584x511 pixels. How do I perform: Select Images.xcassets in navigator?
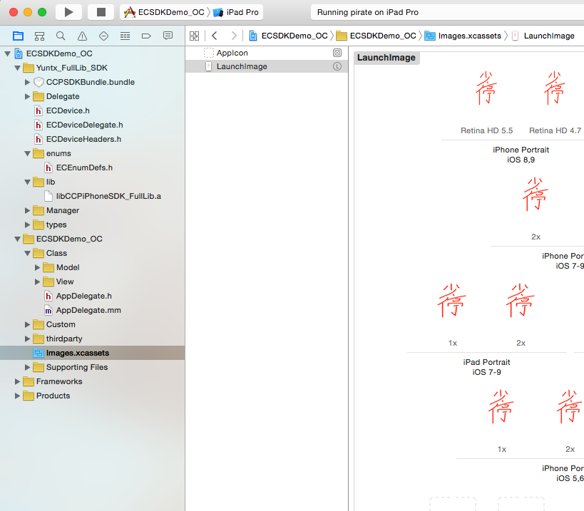[93, 353]
